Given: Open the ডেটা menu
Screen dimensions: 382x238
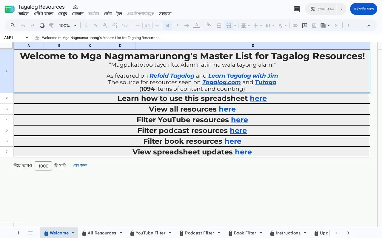Looking at the screenshot, I should coord(108,14).
